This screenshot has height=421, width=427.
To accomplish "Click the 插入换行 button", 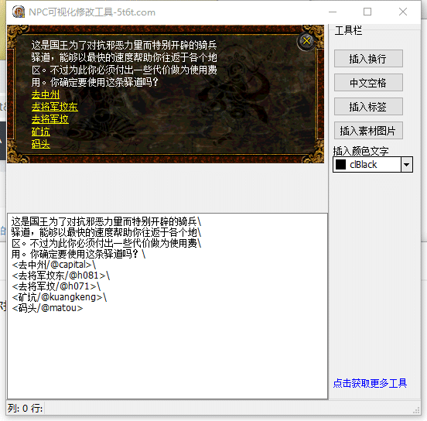I will point(368,59).
